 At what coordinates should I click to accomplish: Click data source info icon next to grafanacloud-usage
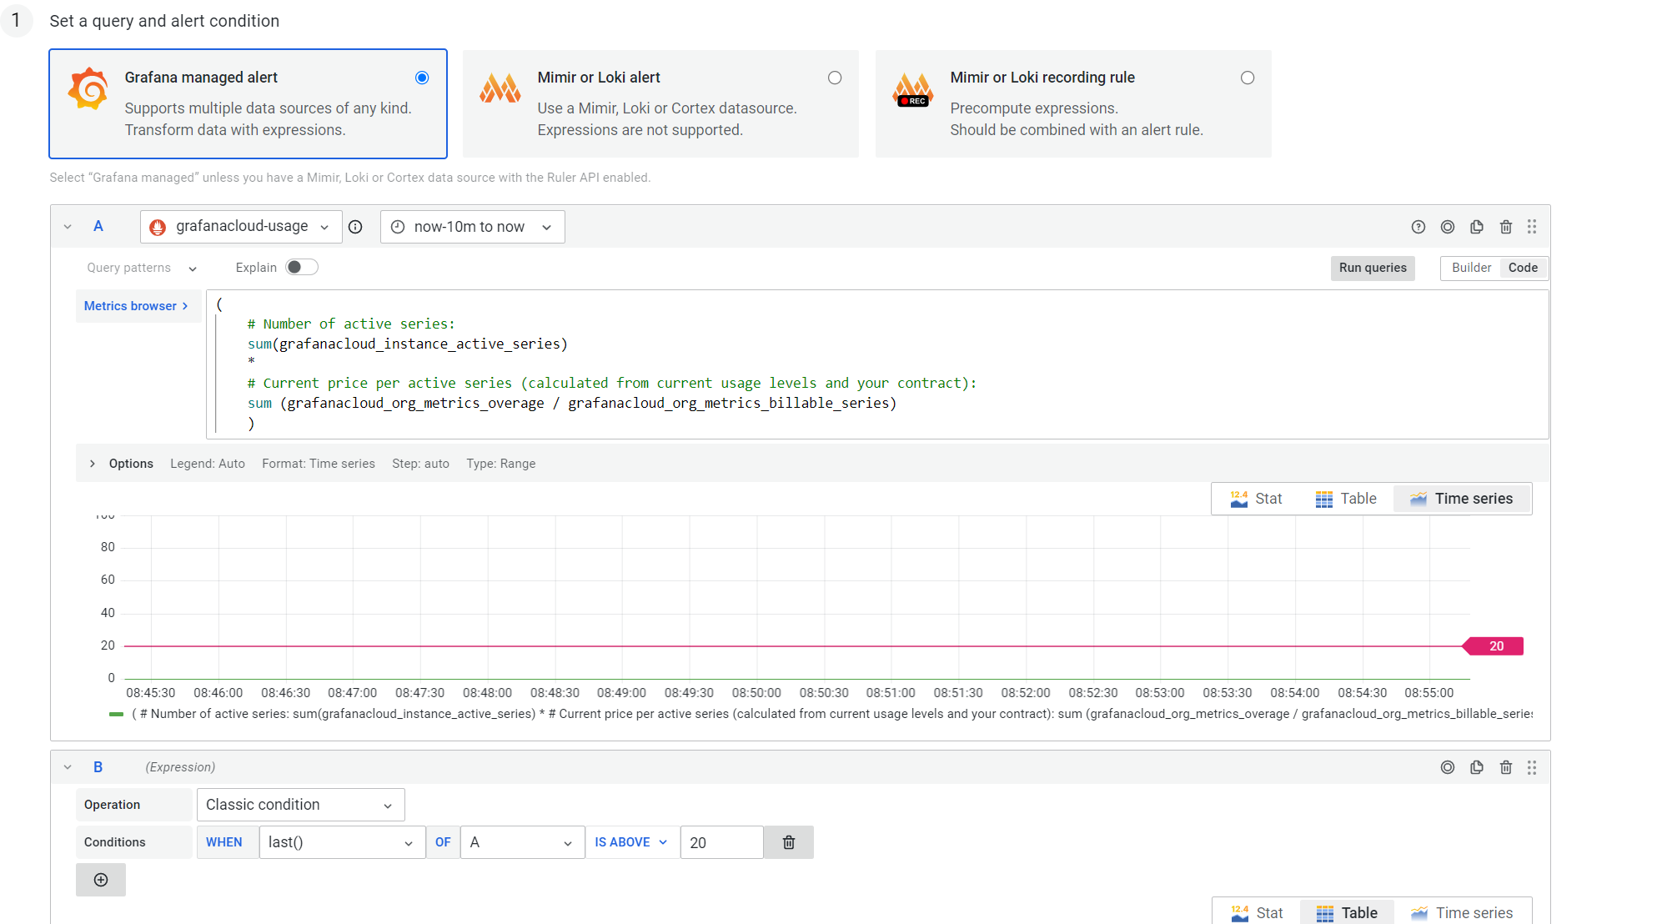(355, 227)
